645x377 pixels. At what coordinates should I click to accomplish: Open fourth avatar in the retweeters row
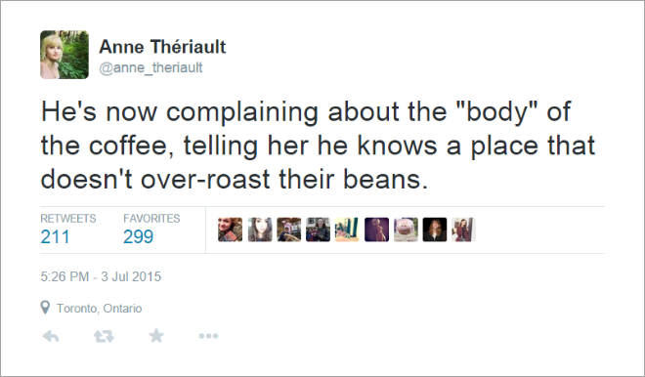[318, 230]
